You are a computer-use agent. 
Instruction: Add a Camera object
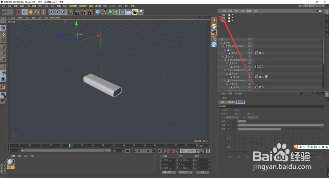click(x=135, y=12)
